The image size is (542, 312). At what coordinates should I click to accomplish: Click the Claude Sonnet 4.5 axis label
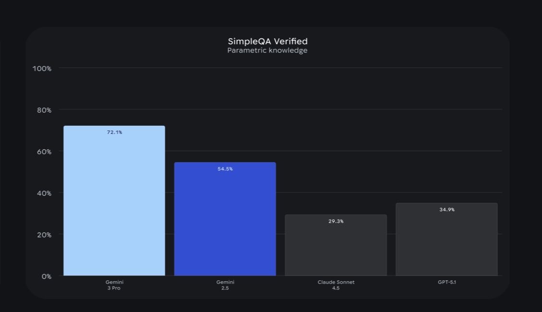click(336, 285)
